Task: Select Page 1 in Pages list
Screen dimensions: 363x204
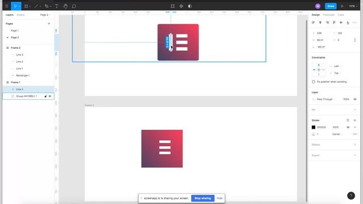Action: pyautogui.click(x=15, y=31)
